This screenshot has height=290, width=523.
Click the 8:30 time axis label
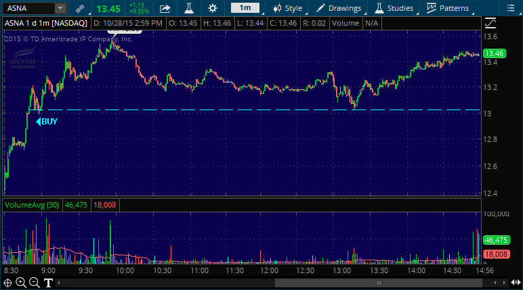[11, 270]
